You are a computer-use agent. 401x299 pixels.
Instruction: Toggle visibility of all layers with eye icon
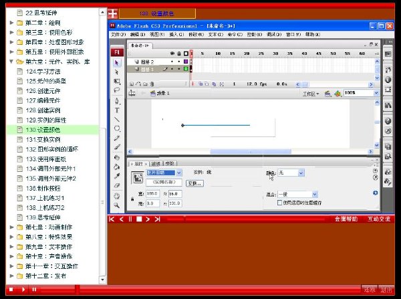point(172,54)
